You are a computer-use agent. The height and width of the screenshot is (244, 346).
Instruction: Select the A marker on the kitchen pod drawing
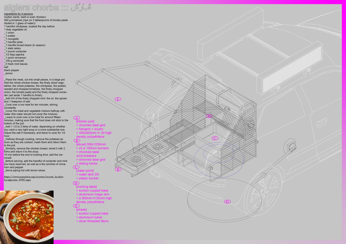click(209, 116)
